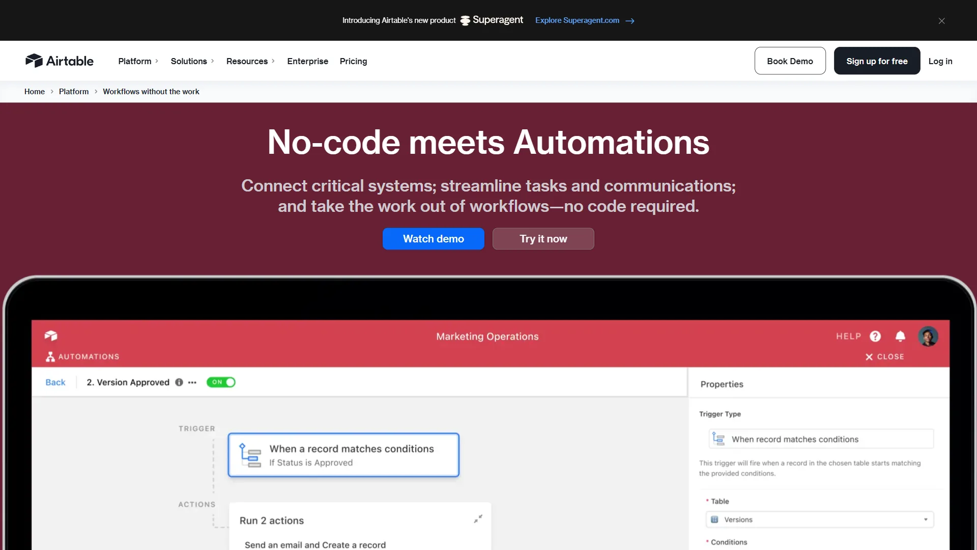Viewport: 977px width, 550px height.
Task: Click the trigger conditions icon in the trigger card
Action: (x=250, y=455)
